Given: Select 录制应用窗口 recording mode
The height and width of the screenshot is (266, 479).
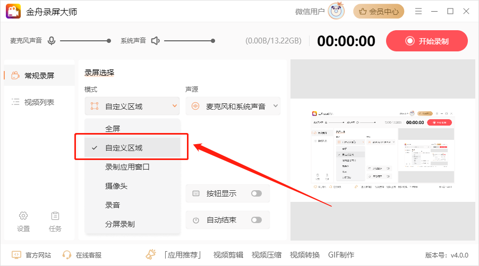Looking at the screenshot, I should 127,167.
